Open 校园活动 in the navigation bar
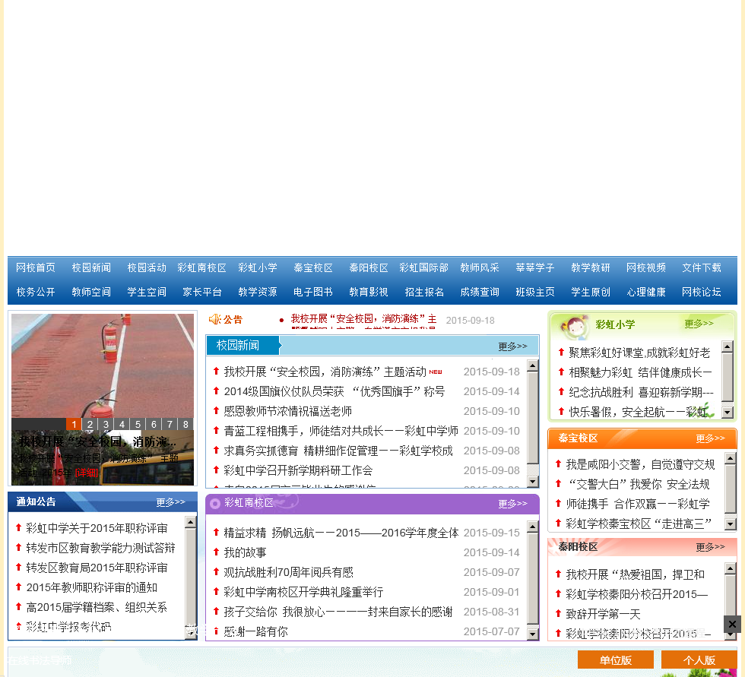 [x=147, y=267]
